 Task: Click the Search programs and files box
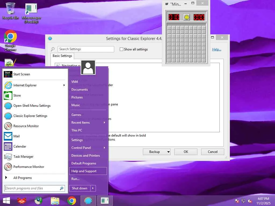35,188
